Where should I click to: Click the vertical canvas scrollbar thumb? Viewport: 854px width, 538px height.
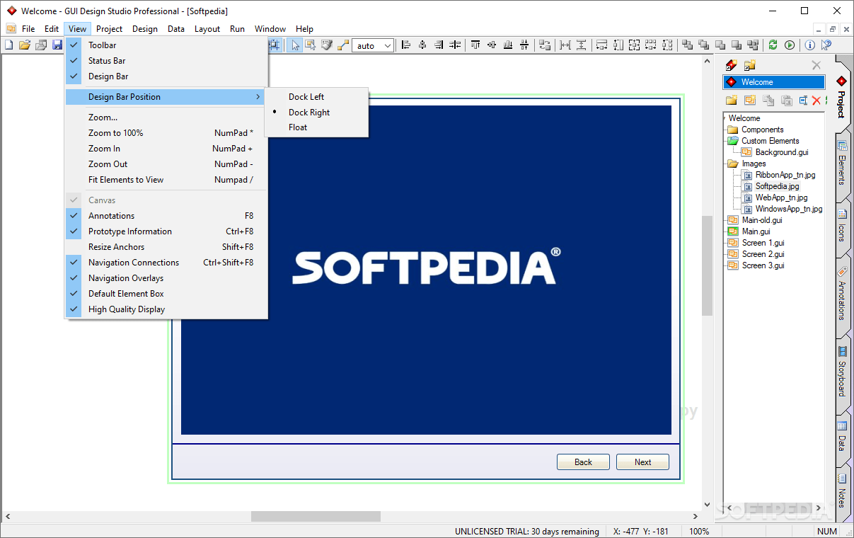[x=707, y=265]
